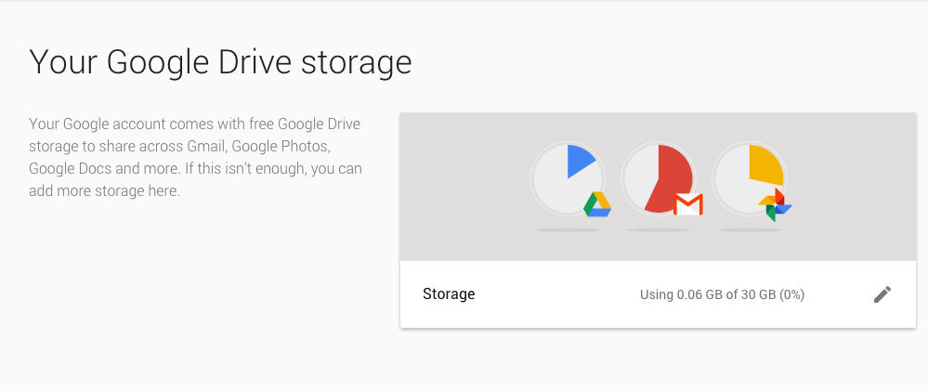Click the 'Your Google Drive storage' heading
This screenshot has width=928, height=391.
click(220, 62)
